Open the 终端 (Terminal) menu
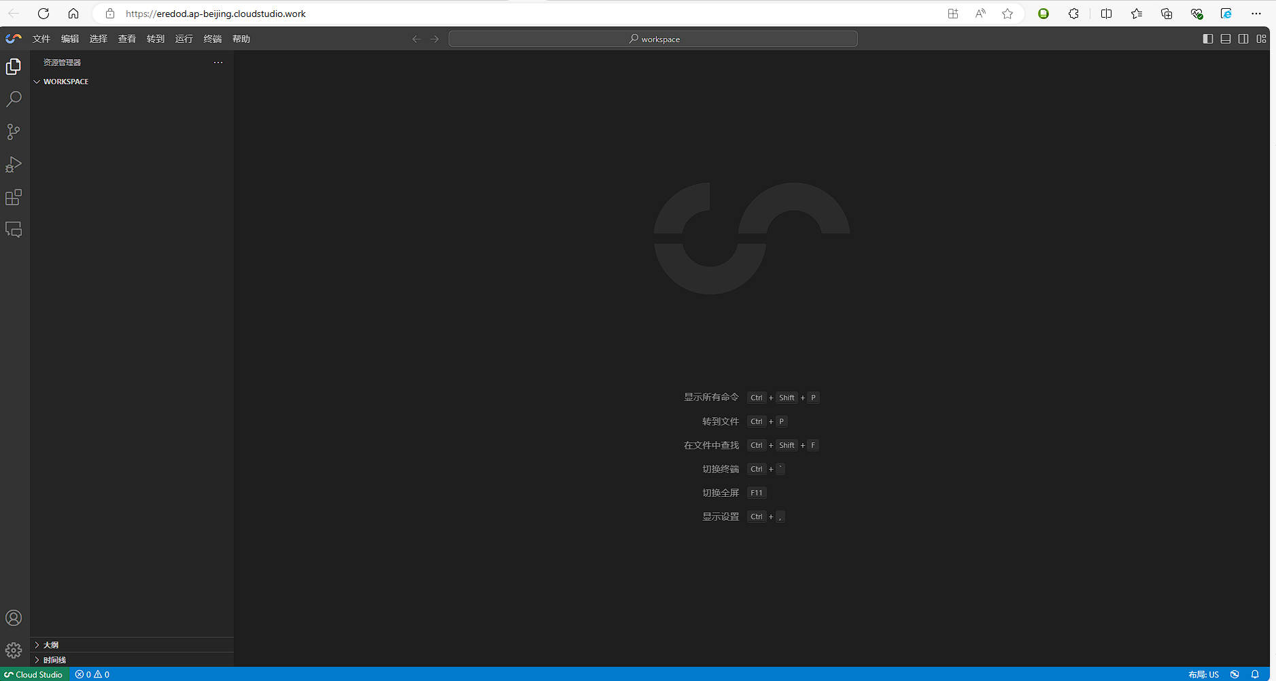This screenshot has width=1276, height=681. (x=213, y=39)
